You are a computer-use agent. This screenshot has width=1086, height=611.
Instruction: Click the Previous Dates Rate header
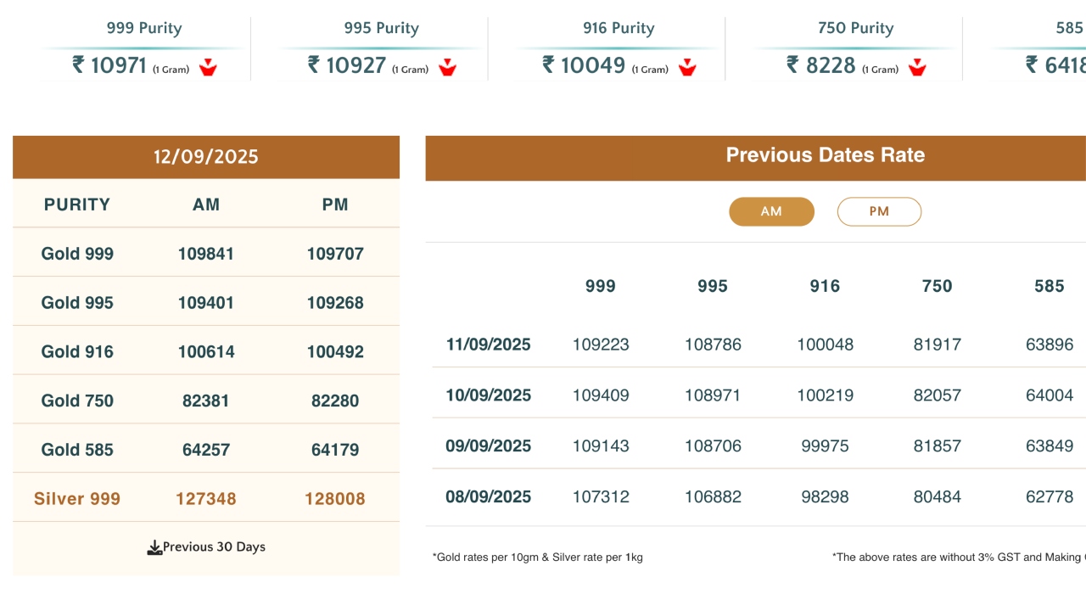tap(825, 155)
